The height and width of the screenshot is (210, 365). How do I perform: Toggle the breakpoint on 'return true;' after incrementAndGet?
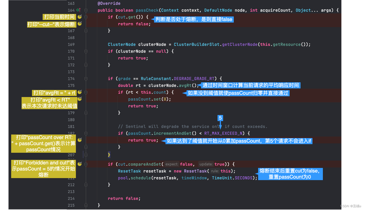coord(80,140)
